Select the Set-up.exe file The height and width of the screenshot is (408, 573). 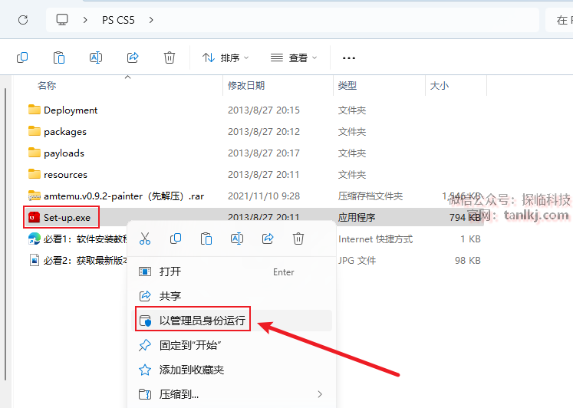pos(67,217)
